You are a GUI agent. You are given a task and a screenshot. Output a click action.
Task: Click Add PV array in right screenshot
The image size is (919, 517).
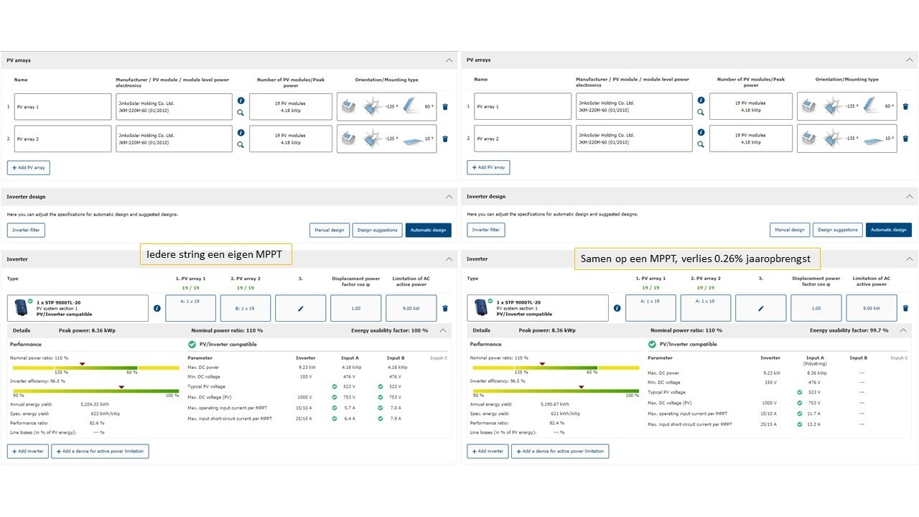tap(488, 167)
